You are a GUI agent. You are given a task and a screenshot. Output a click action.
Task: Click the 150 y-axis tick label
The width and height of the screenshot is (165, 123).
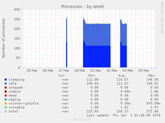(x=17, y=38)
